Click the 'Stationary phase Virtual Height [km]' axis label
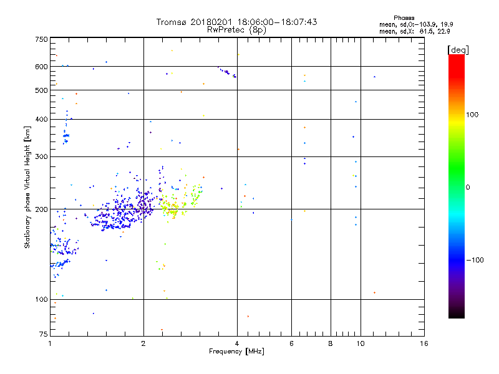499x374 pixels. 27,188
